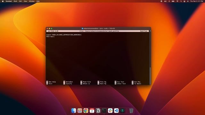This screenshot has height=115, width=205.
Task: Open Google Chrome from the Dock
Action: 86,111
